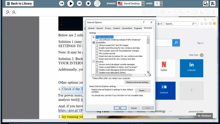The width and height of the screenshot is (220, 124).
Task: Click the IE smiley feedback icon
Action: pos(214,24)
